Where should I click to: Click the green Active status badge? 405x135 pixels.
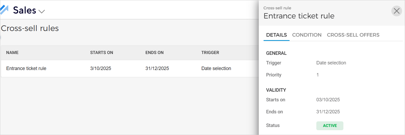click(x=330, y=126)
